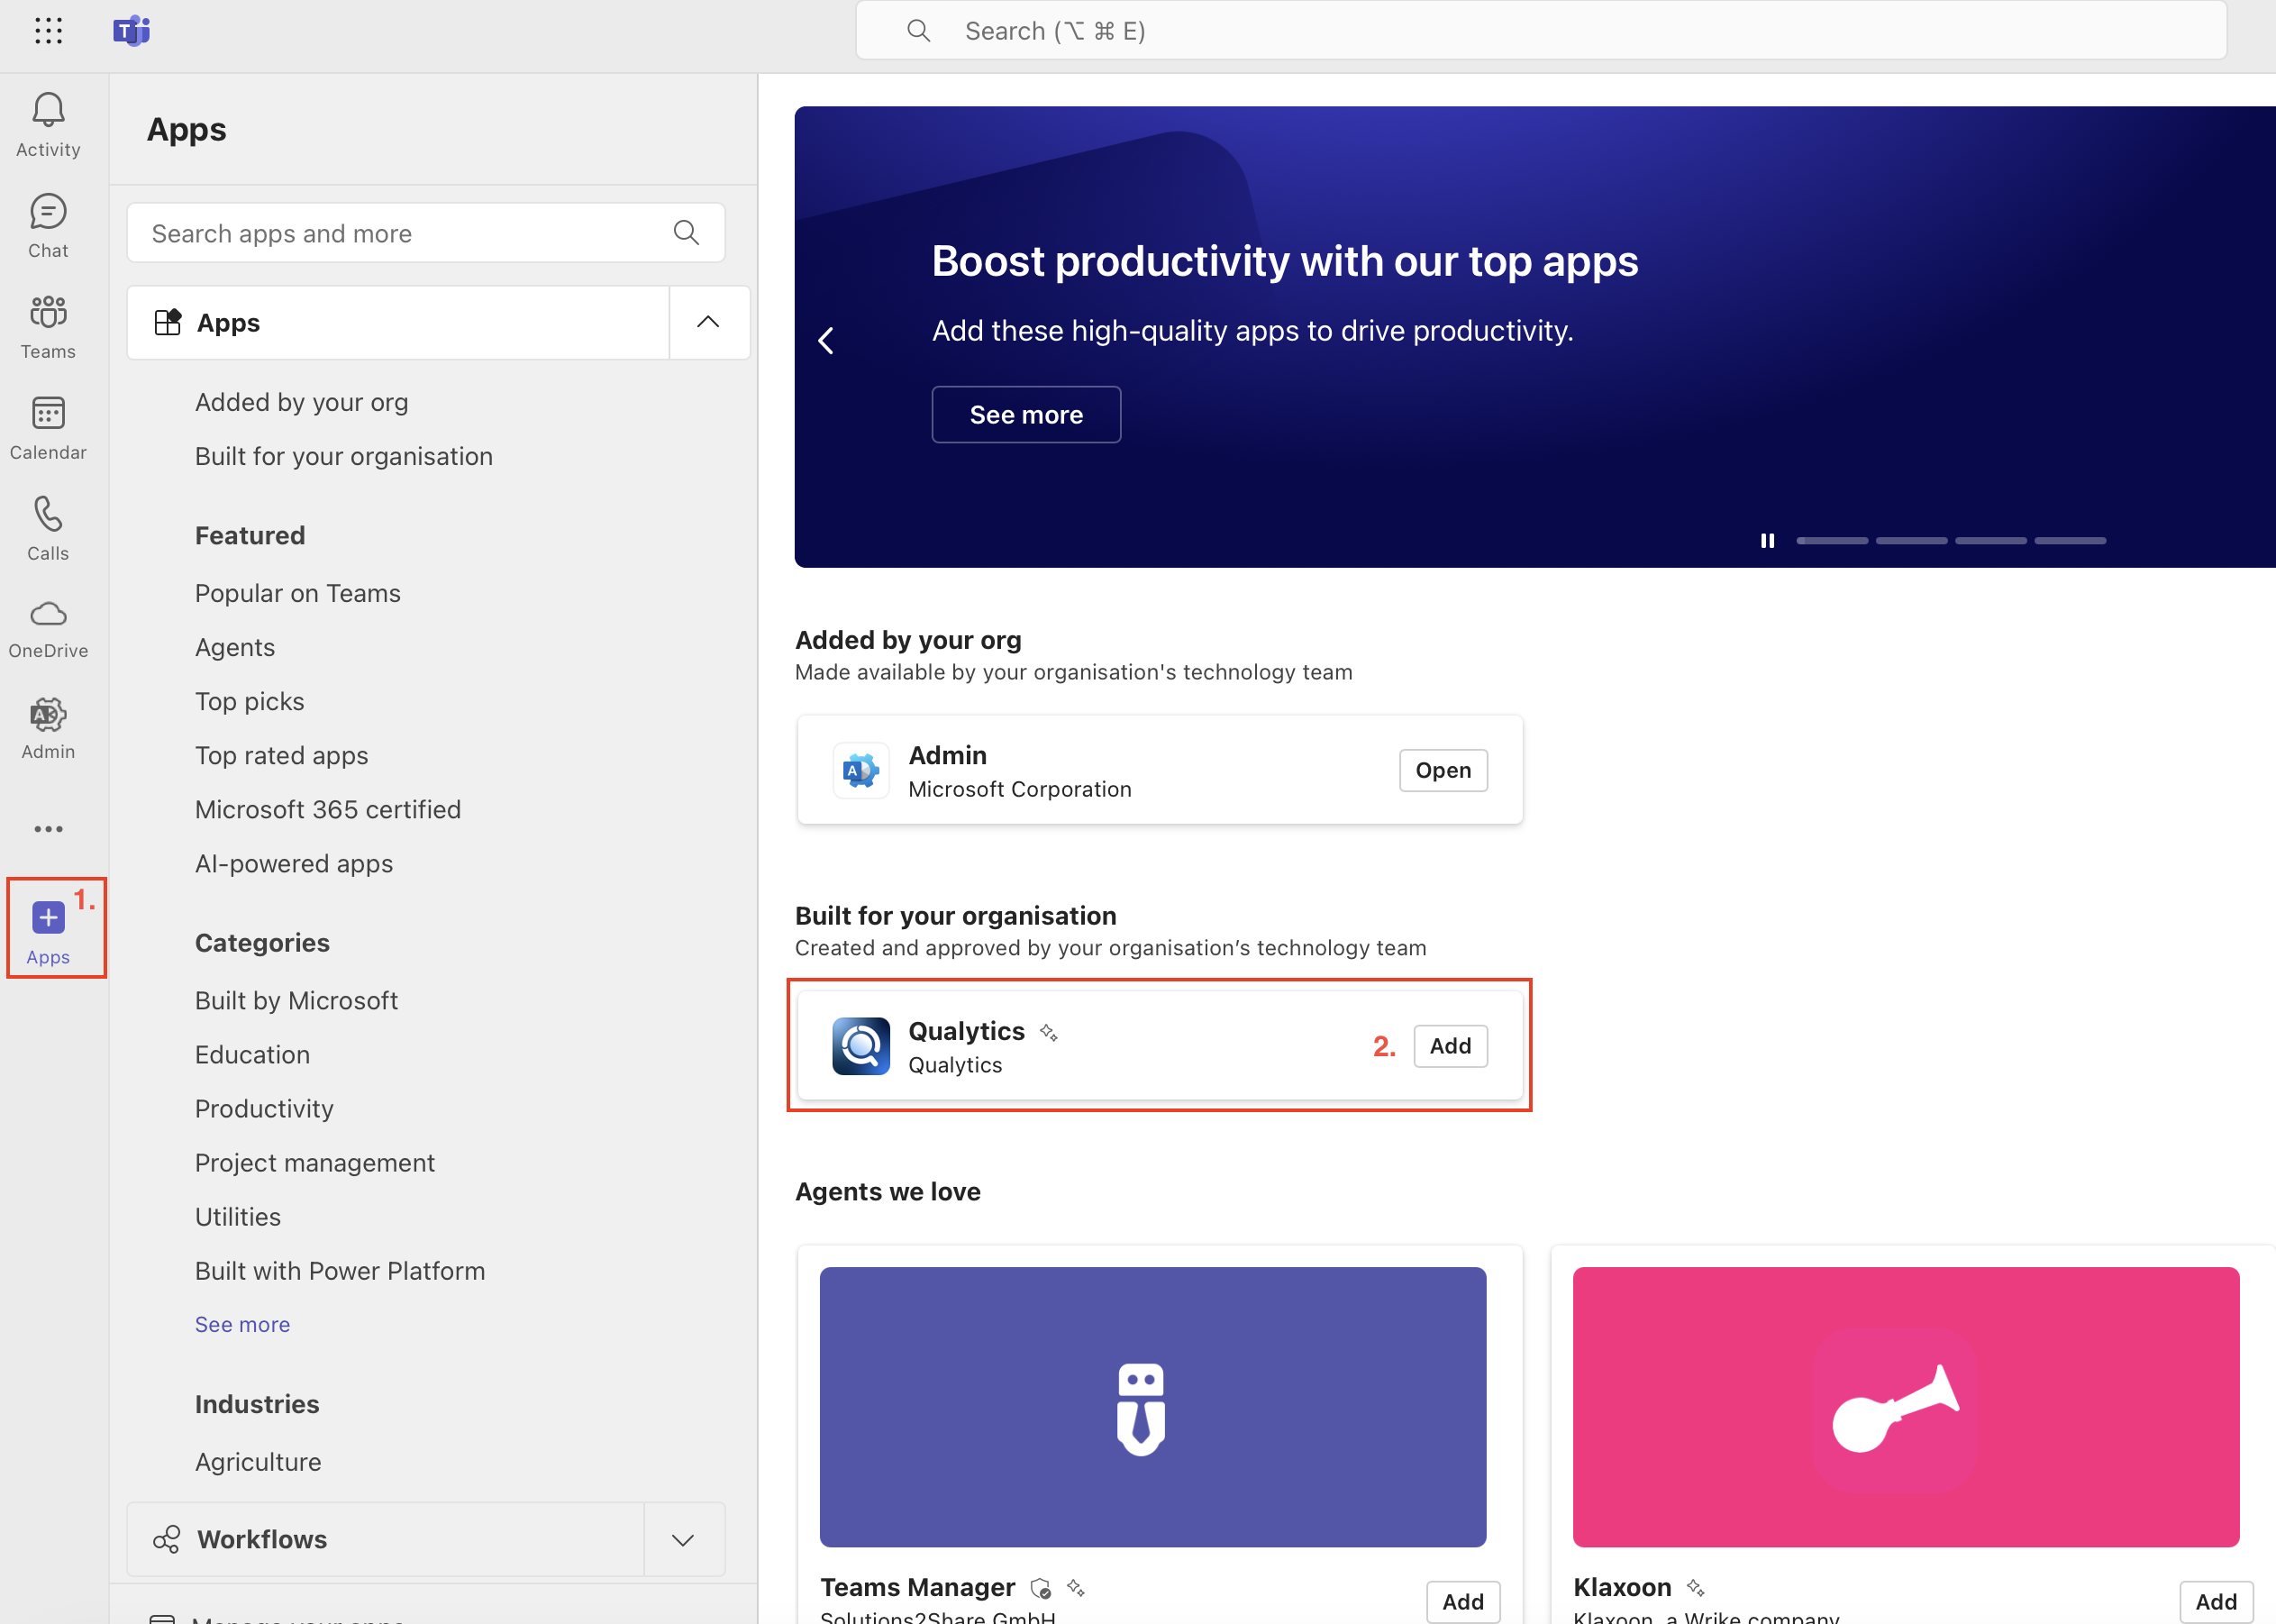This screenshot has width=2276, height=1624.
Task: Click the Workflows icon in sidebar
Action: (167, 1539)
